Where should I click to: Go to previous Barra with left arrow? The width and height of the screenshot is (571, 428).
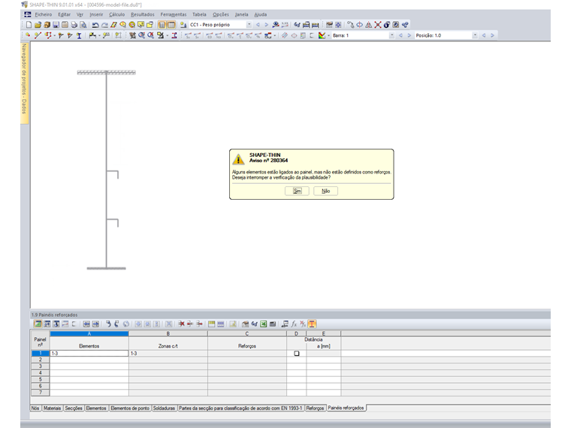click(x=400, y=35)
